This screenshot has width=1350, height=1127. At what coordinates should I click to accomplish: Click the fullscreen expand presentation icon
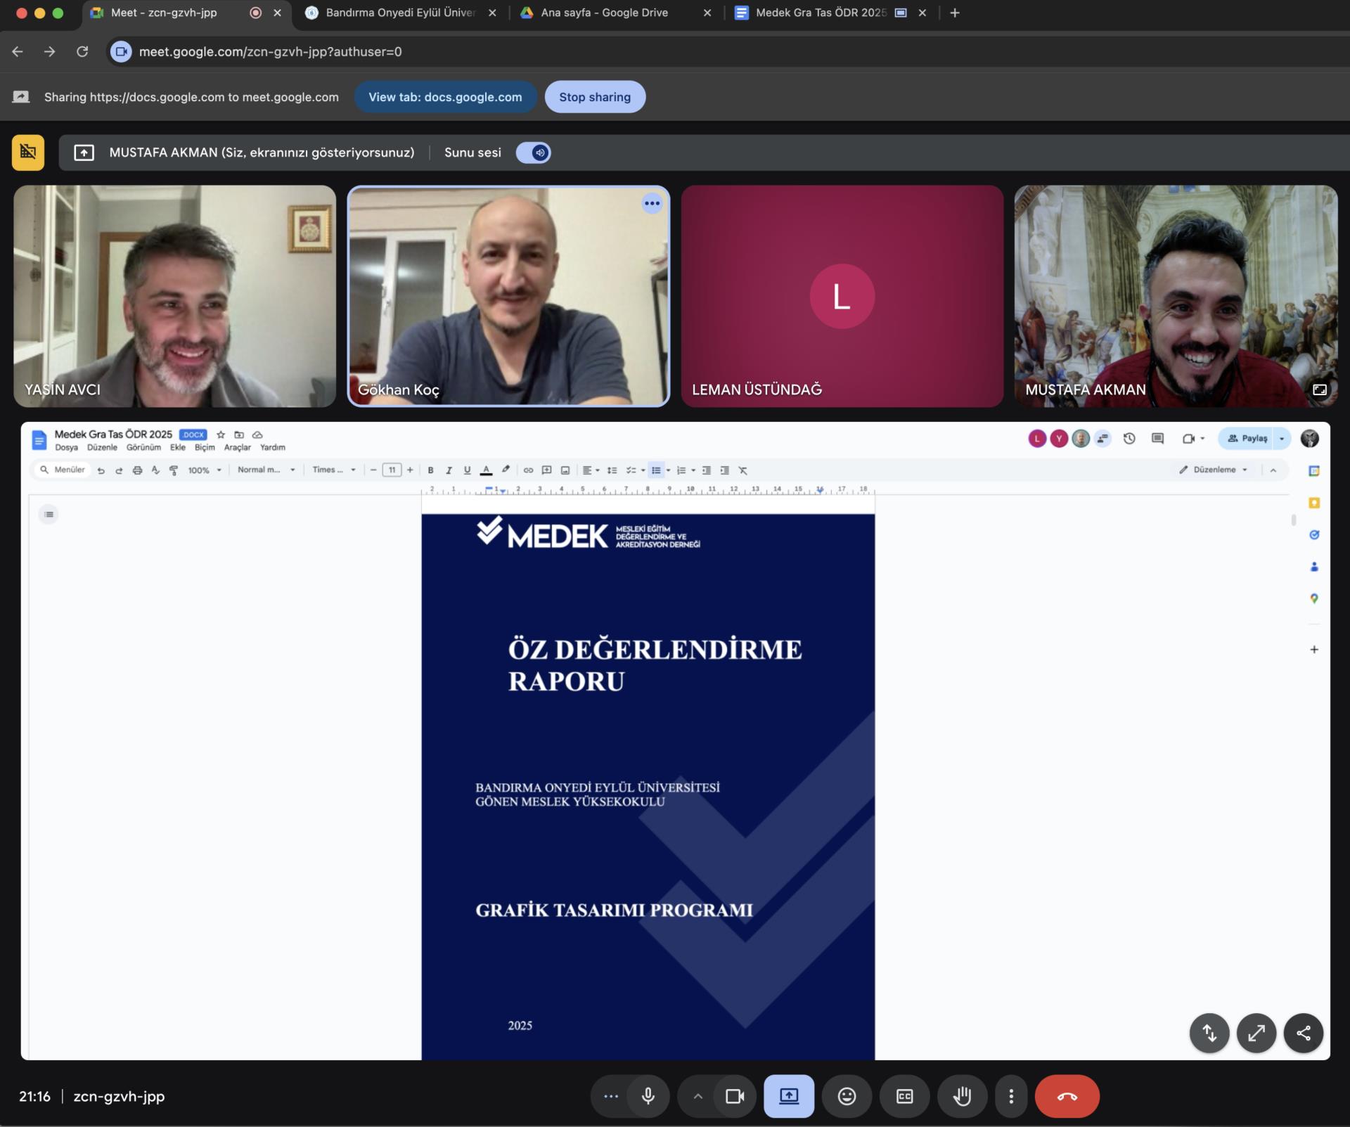point(1256,1033)
